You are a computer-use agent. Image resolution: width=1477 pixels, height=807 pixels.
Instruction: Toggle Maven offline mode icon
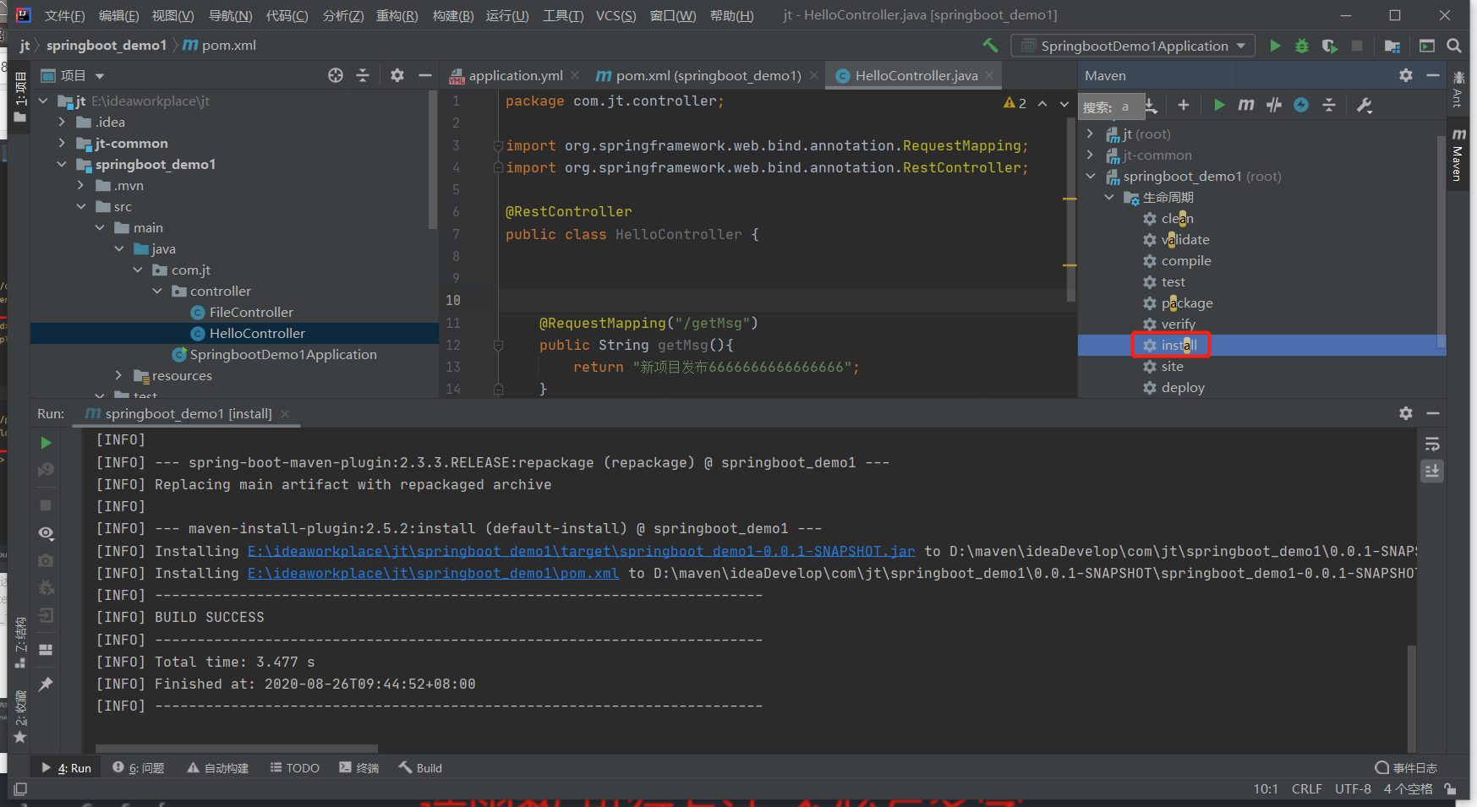pyautogui.click(x=1301, y=105)
